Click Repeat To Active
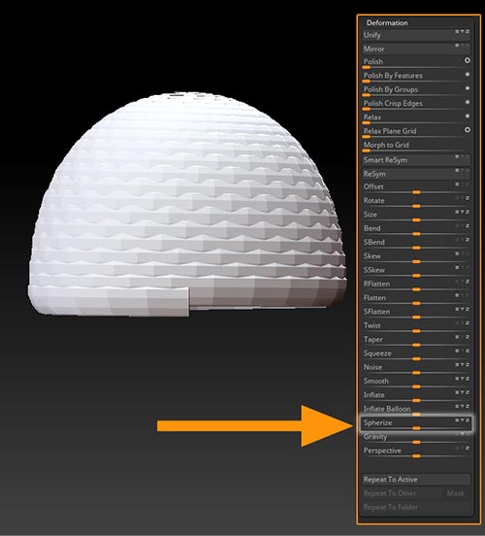 tap(416, 480)
